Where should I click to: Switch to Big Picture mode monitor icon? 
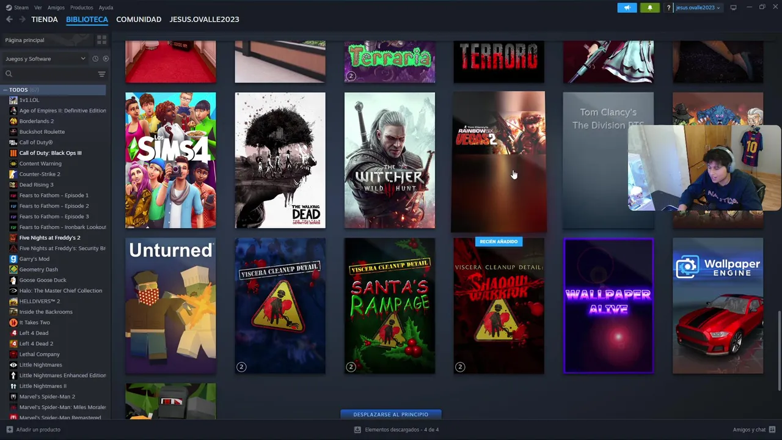coord(733,7)
